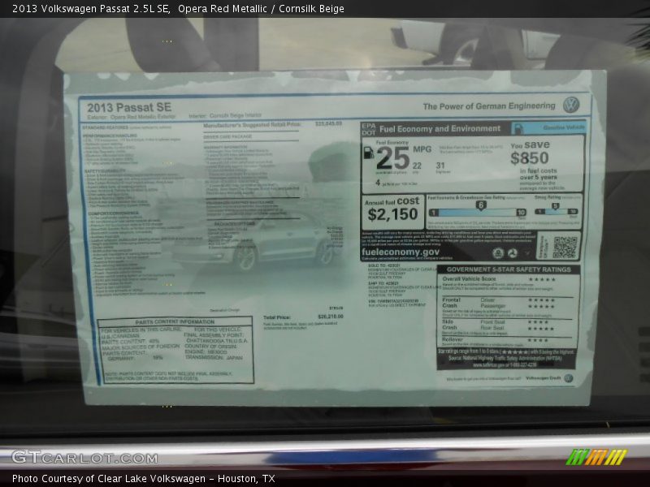Click the "TRANSMISSION: JAPAN" line
This screenshot has width=650, height=487.
(214, 357)
